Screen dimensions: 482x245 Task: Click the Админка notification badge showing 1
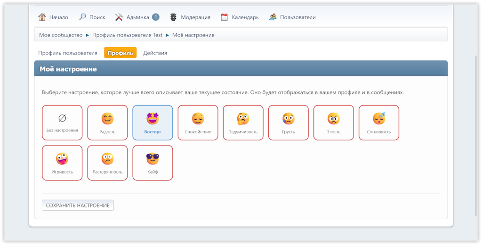155,17
